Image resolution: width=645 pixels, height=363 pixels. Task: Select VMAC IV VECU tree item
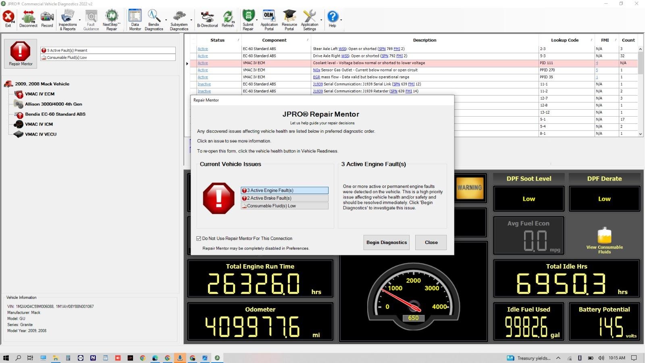41,134
